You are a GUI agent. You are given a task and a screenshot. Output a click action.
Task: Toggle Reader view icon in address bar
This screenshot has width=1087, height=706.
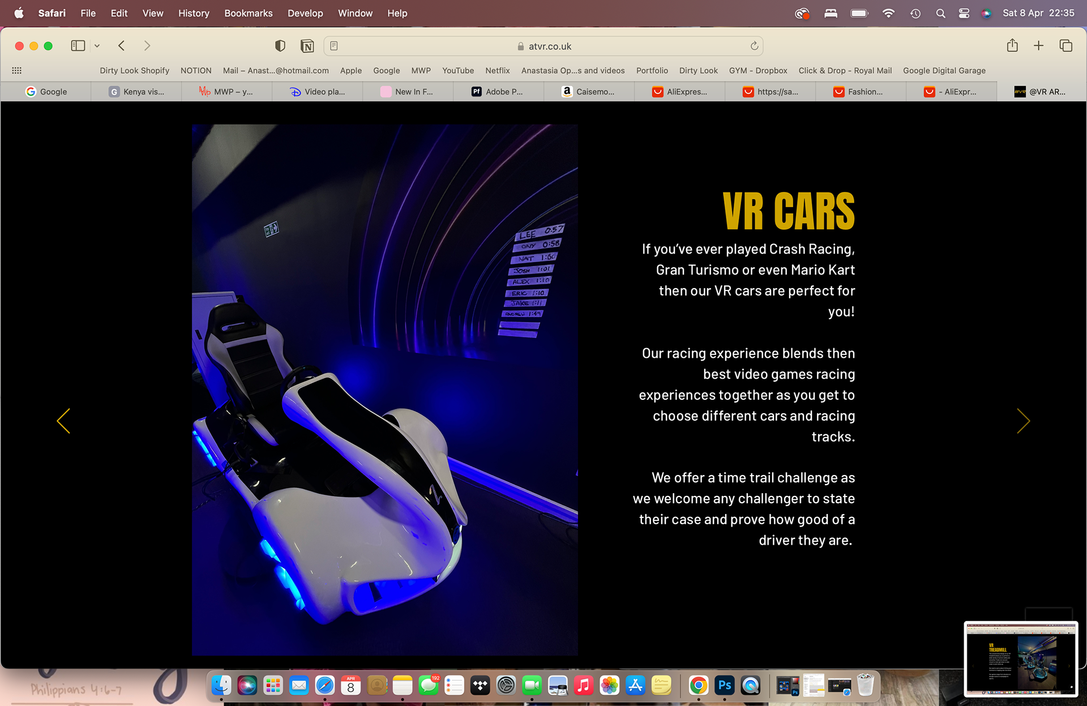(x=334, y=46)
